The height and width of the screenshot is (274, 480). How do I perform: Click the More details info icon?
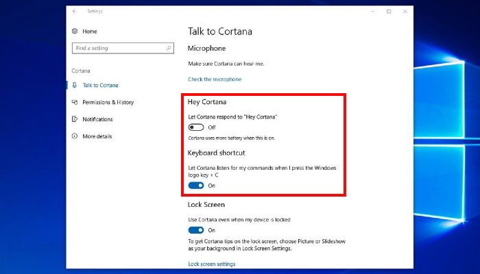click(75, 136)
